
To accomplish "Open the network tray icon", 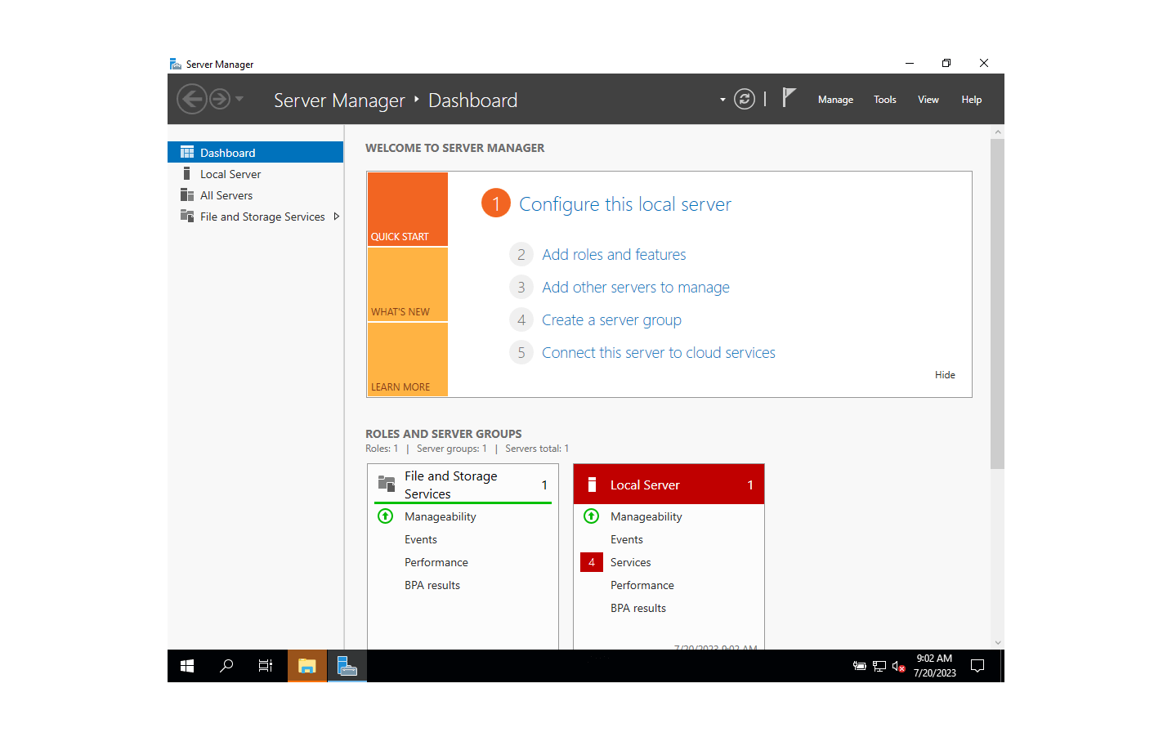I will tap(879, 667).
